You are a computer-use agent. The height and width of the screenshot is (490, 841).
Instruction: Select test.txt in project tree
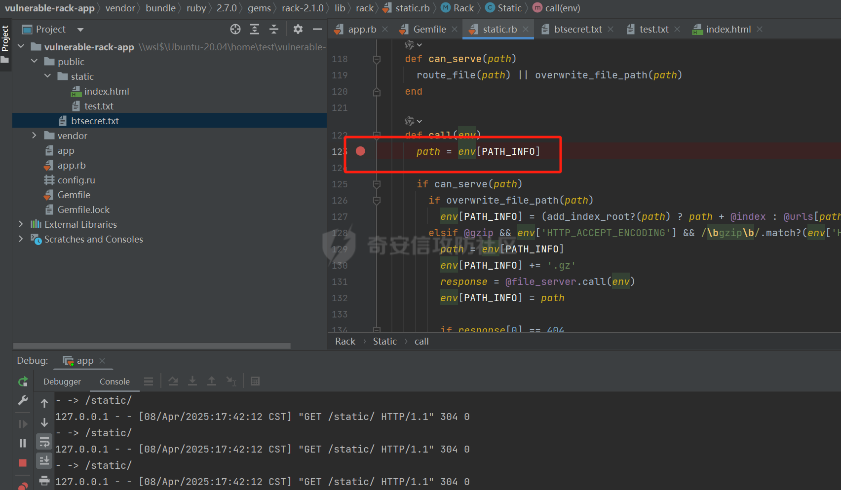coord(99,106)
